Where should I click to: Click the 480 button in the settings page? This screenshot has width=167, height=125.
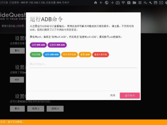coord(17,80)
